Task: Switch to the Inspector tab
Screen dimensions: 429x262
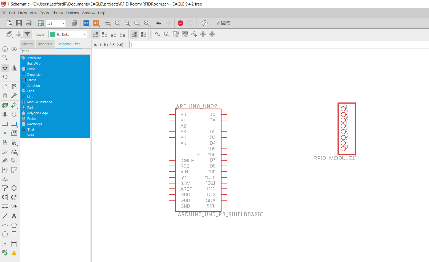Action: [45, 44]
